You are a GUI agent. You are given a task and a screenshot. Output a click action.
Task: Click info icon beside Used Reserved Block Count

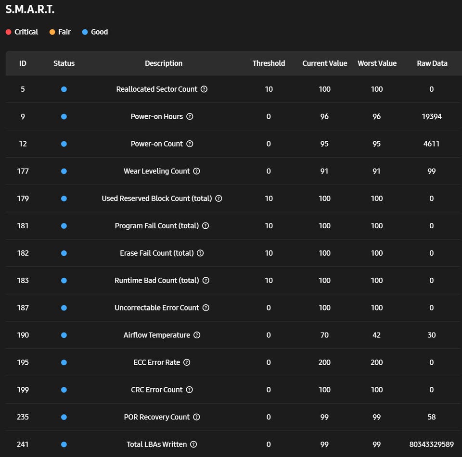coord(218,198)
